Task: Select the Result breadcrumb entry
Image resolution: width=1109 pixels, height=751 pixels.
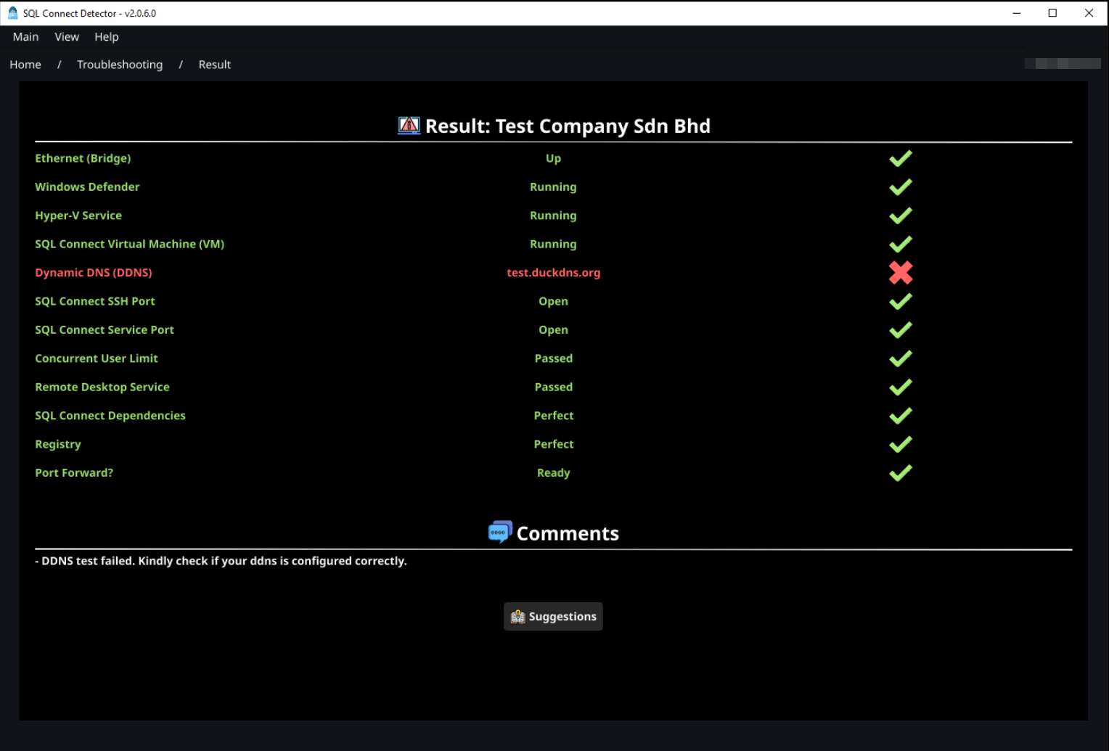Action: pyautogui.click(x=214, y=64)
